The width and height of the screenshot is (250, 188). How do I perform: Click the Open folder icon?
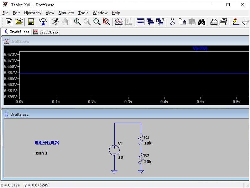[19, 22]
